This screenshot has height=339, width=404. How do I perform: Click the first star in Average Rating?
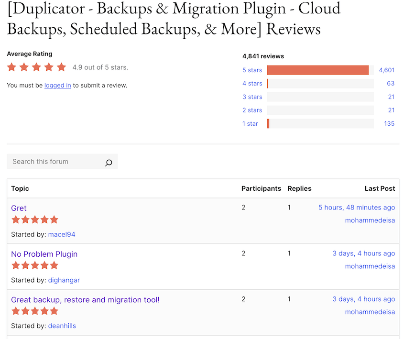click(x=11, y=67)
